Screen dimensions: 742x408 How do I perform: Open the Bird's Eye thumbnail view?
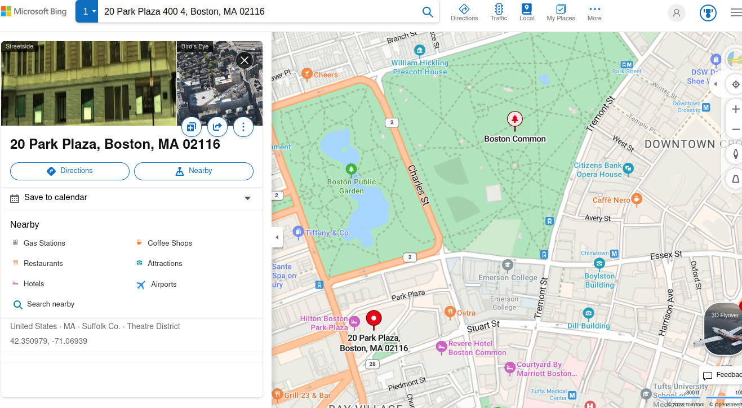(x=220, y=83)
